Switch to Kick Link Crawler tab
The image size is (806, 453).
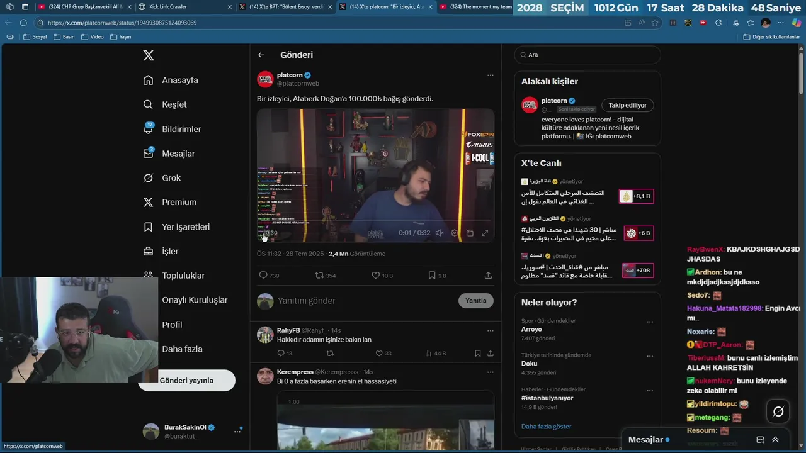[x=184, y=7]
